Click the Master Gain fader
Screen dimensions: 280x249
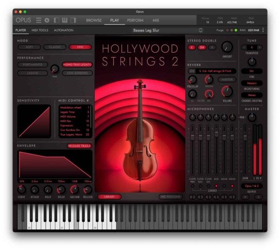click(245, 136)
